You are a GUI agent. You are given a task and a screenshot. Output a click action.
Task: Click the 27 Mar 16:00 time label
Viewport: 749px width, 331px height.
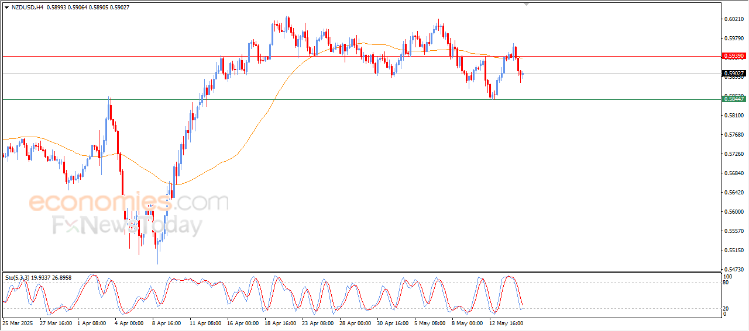pyautogui.click(x=56, y=322)
